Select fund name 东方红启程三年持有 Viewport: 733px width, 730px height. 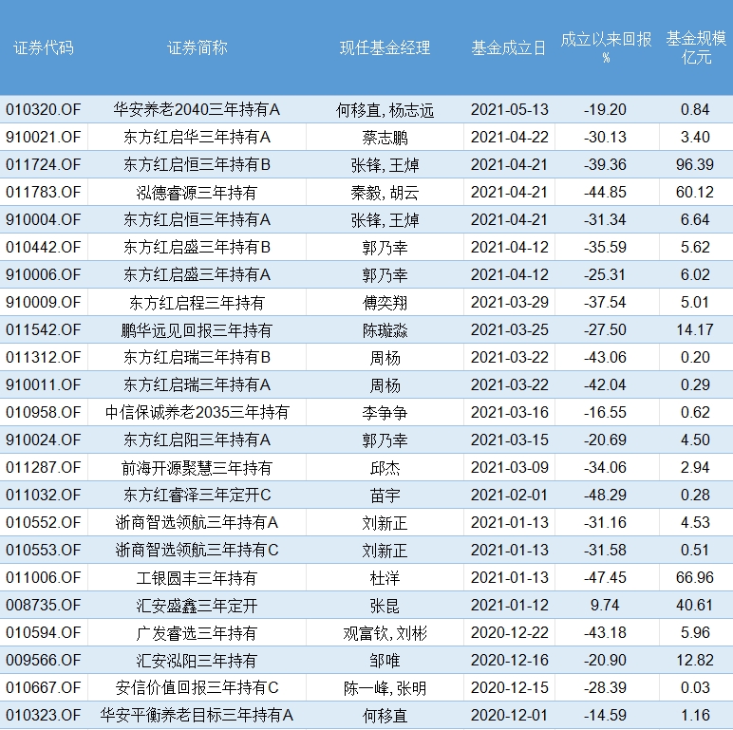(197, 304)
